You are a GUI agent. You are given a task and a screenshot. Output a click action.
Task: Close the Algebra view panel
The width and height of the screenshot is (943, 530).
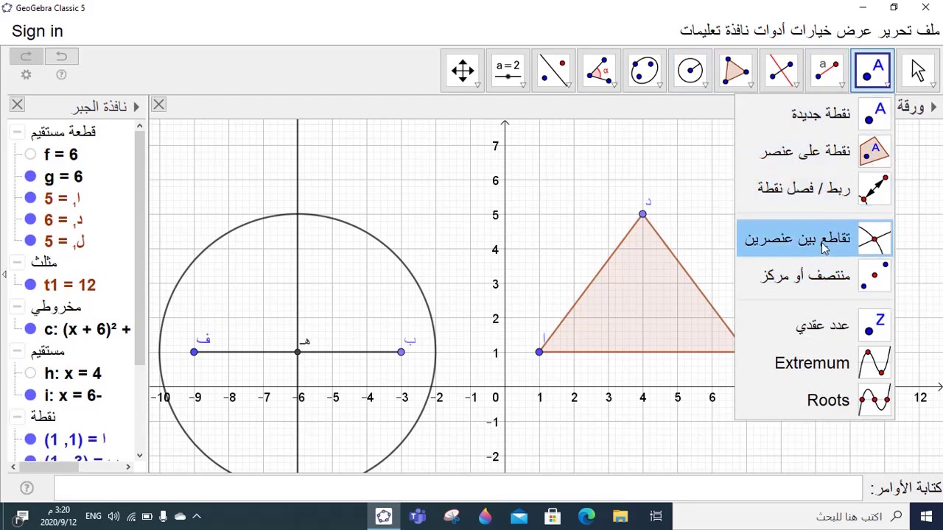pos(17,105)
